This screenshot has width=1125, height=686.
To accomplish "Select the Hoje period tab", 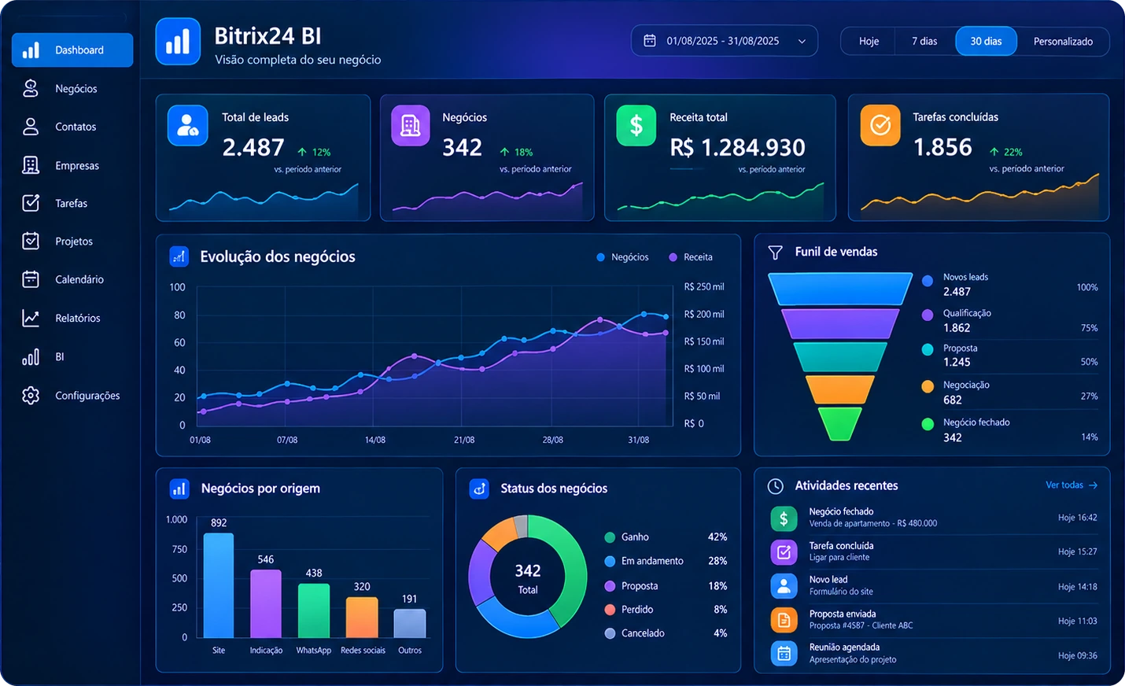I will pos(869,42).
